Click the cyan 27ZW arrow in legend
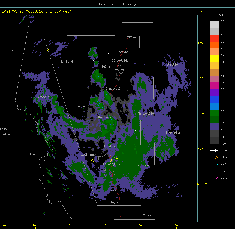Image resolution: width=235 pixels, height=229 pixels. pyautogui.click(x=214, y=164)
